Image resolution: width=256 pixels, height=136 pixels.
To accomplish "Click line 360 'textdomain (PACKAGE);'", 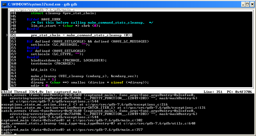I will point(53,64).
